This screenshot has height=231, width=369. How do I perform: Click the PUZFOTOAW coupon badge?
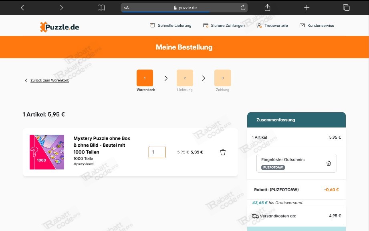273,167
